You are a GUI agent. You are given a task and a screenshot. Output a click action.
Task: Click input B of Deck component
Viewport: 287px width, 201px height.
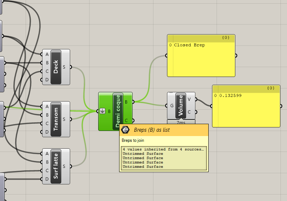tap(47, 63)
